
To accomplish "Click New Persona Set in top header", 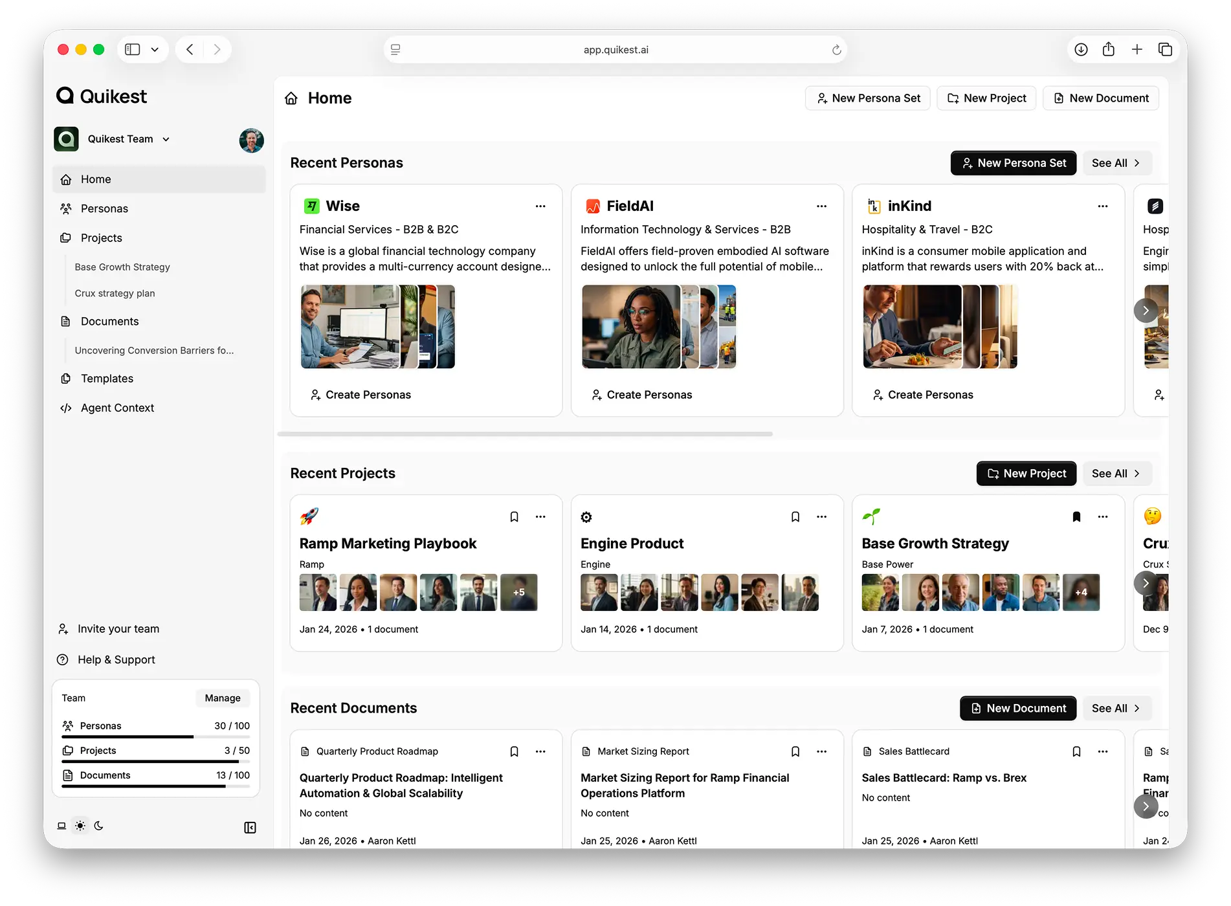I will [x=867, y=98].
